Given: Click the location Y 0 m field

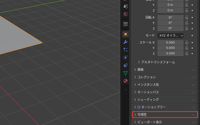Looking at the screenshot, I should tap(171, 5).
